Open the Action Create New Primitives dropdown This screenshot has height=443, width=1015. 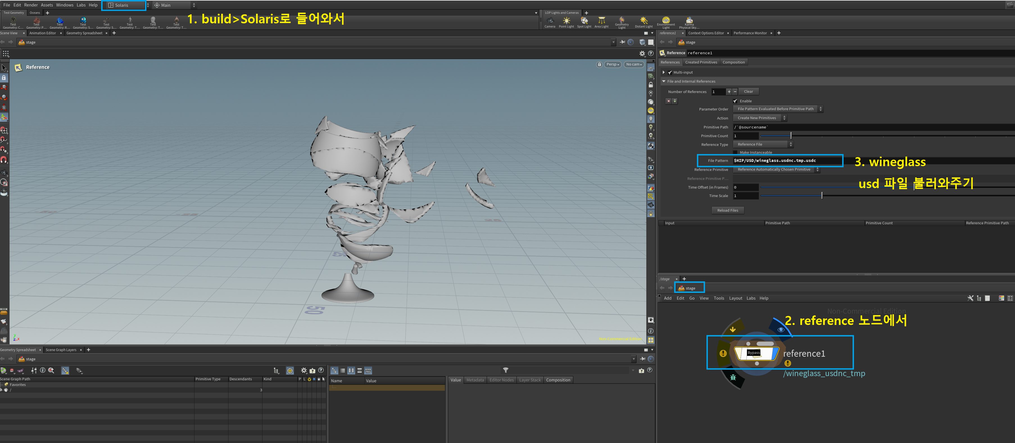coord(759,118)
